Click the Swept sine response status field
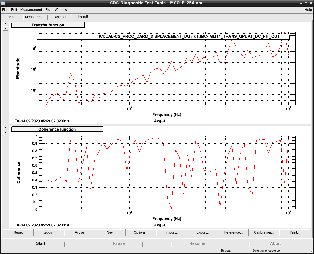The height and width of the screenshot is (254, 314). pyautogui.click(x=272, y=251)
